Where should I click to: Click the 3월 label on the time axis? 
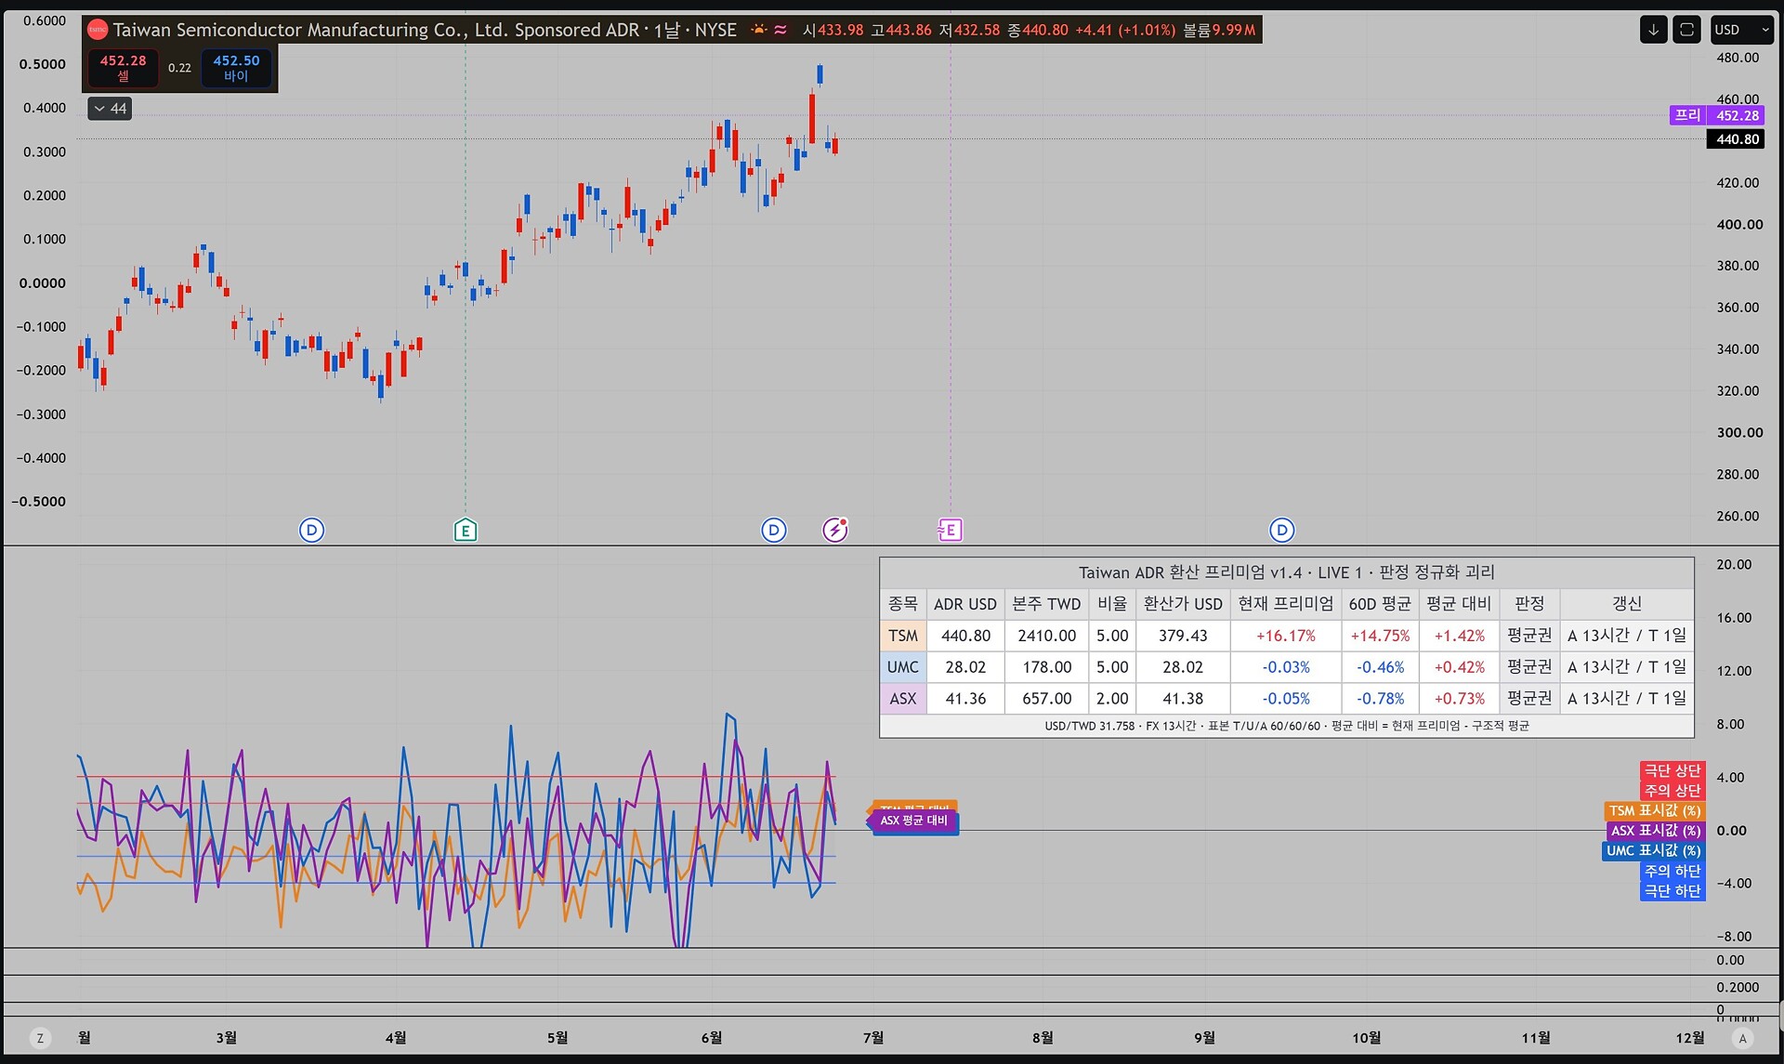point(226,1037)
